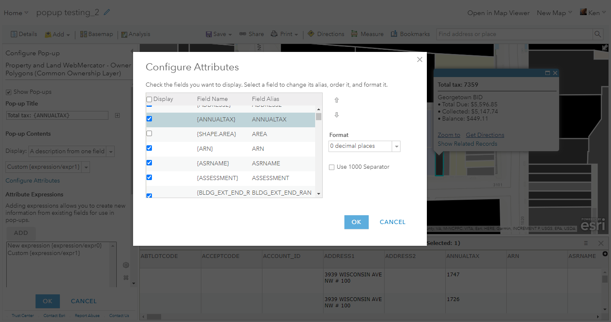
Task: Move selected field up using the up arrow
Action: click(336, 100)
